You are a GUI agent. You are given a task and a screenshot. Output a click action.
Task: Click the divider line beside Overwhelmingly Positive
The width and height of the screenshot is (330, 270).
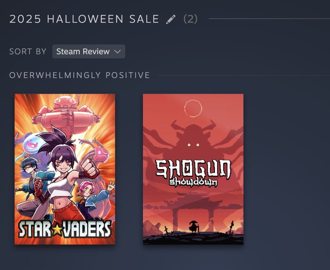[244, 75]
